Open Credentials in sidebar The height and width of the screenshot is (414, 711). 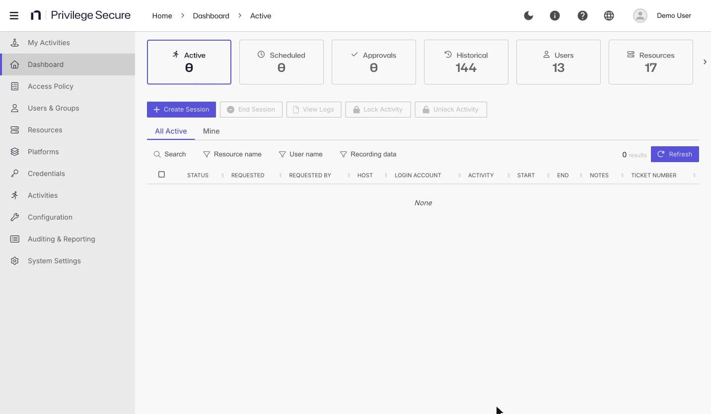coord(68,174)
